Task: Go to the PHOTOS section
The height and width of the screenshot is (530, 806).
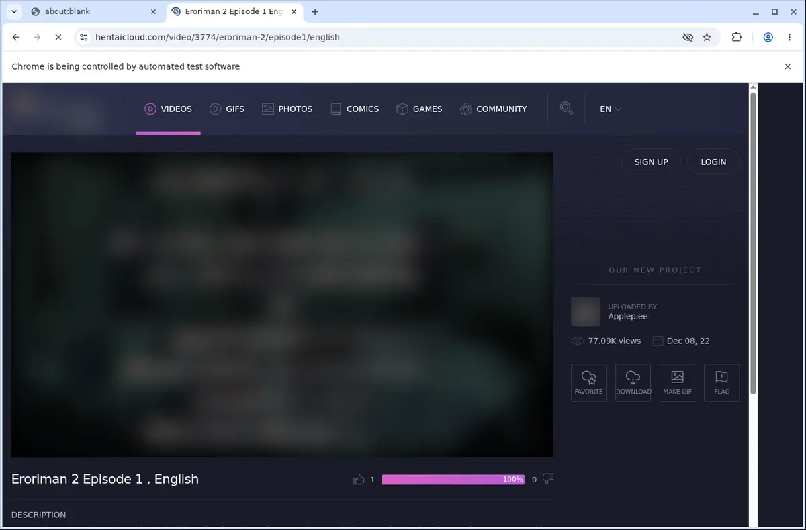Action: coord(287,109)
